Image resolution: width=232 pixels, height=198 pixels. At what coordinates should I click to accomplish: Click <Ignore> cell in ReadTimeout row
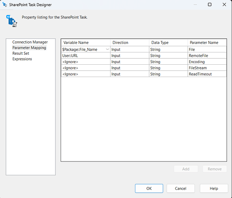point(86,74)
